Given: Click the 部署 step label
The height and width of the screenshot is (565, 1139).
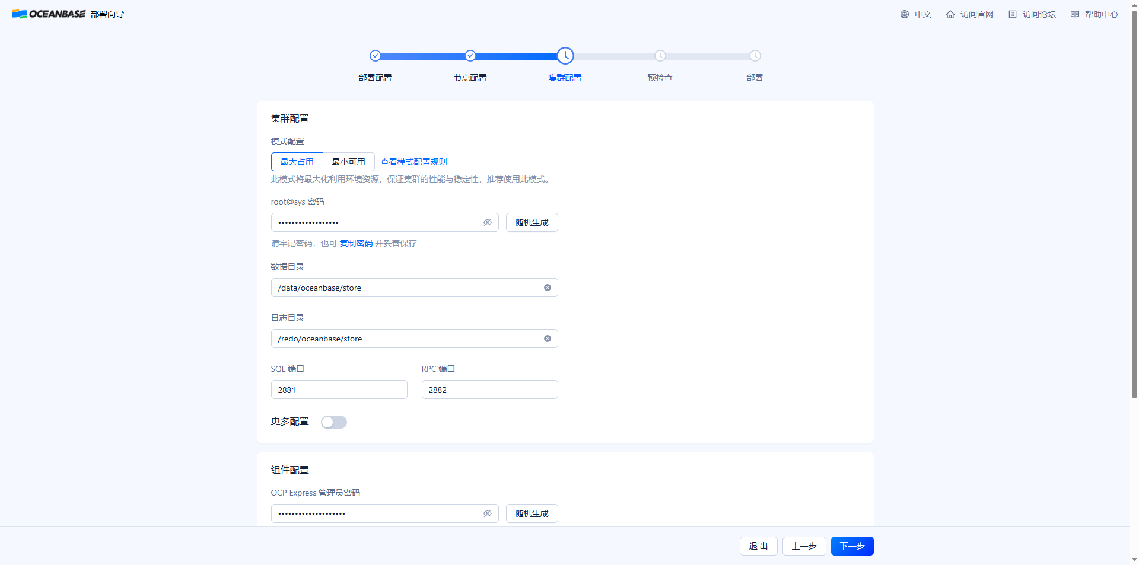Looking at the screenshot, I should (x=755, y=78).
